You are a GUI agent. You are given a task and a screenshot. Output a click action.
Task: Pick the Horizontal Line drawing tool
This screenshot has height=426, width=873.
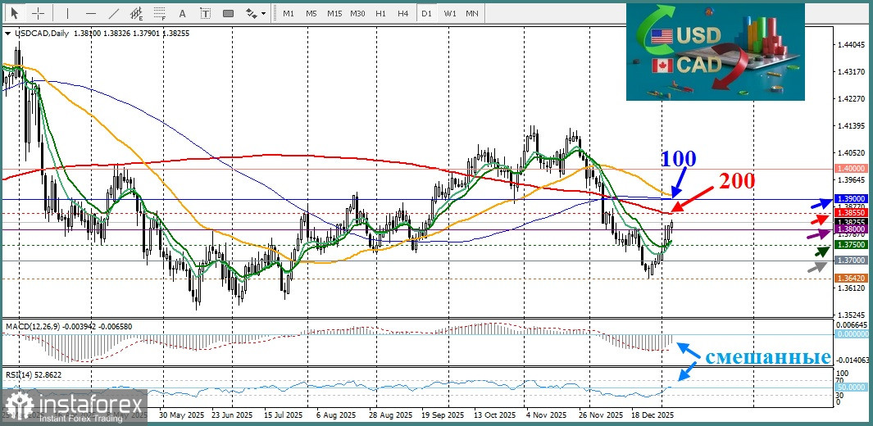(91, 13)
